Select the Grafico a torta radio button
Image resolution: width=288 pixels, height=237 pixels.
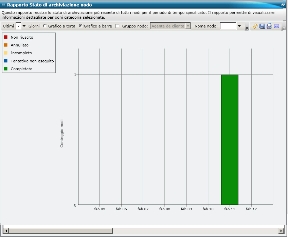coord(45,26)
